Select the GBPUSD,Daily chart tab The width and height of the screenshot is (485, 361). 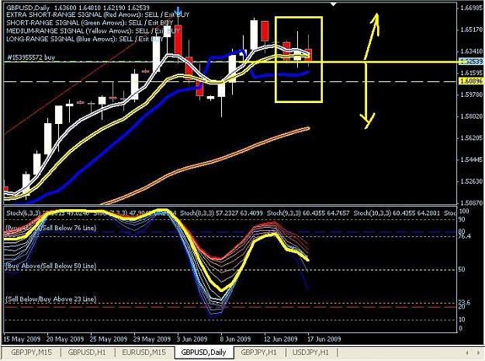point(203,352)
